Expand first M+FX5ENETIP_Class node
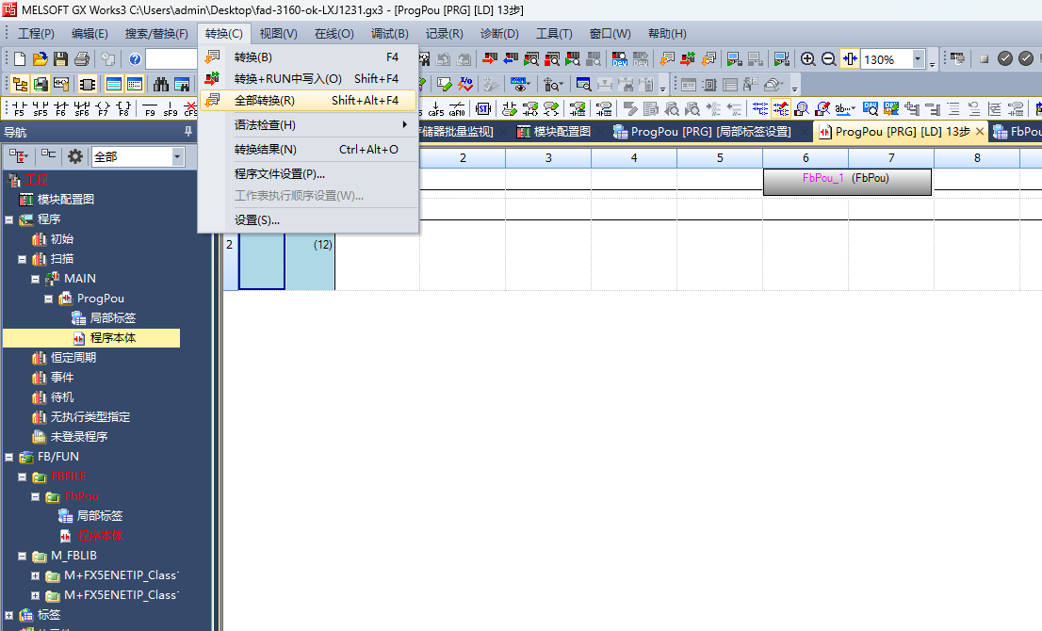This screenshot has width=1042, height=631. [35, 575]
